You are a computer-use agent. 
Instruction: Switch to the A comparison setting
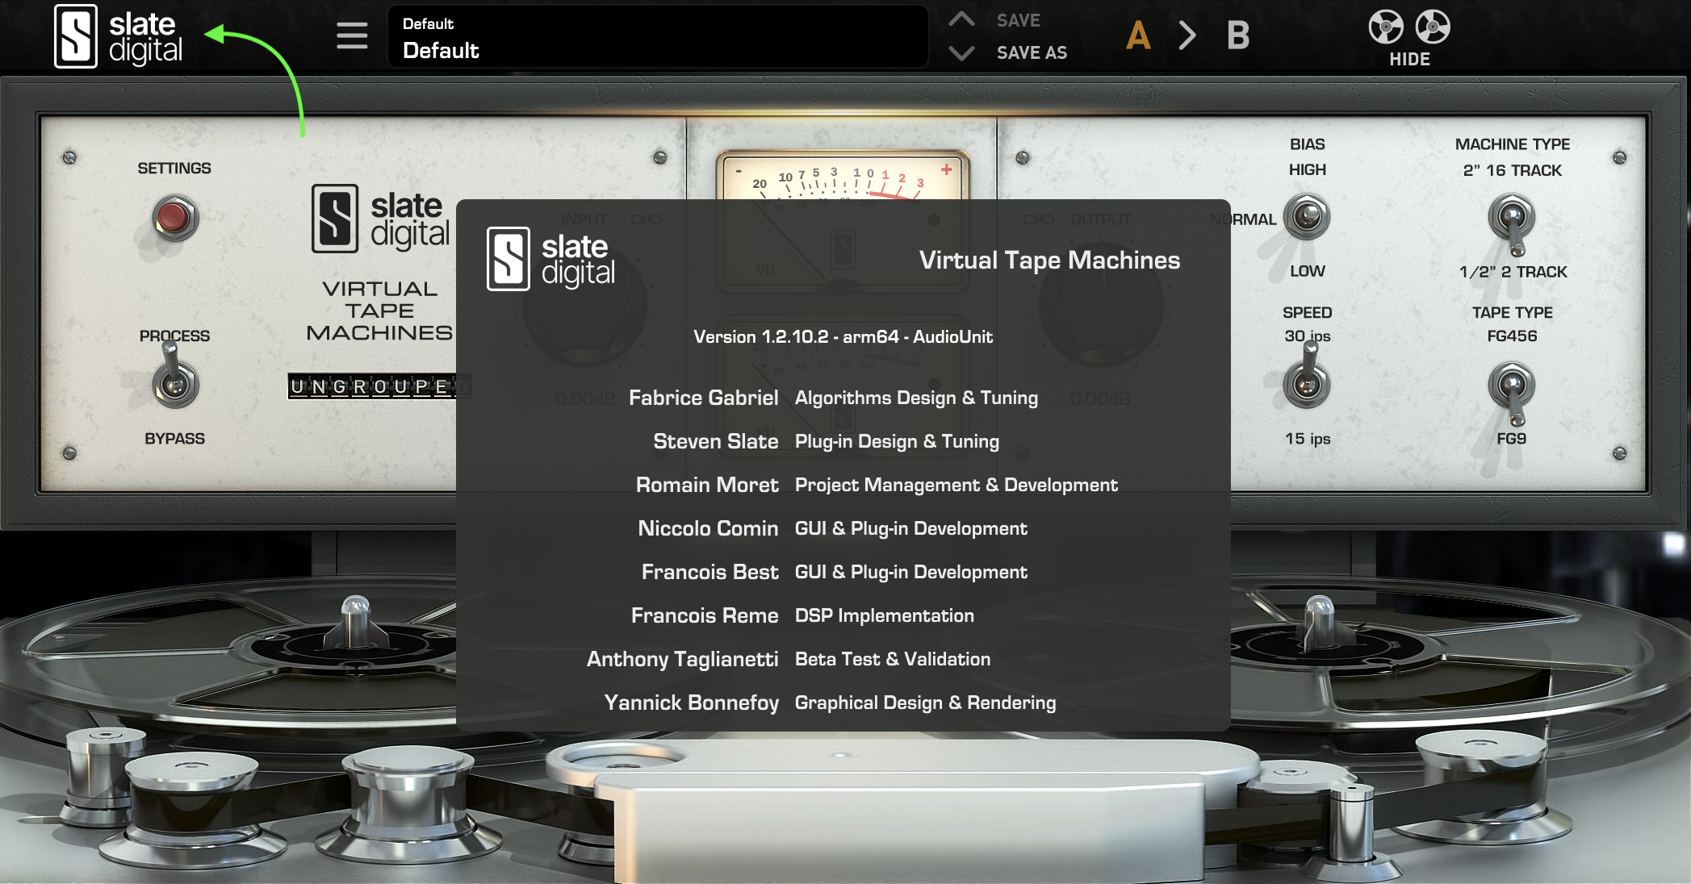point(1138,35)
